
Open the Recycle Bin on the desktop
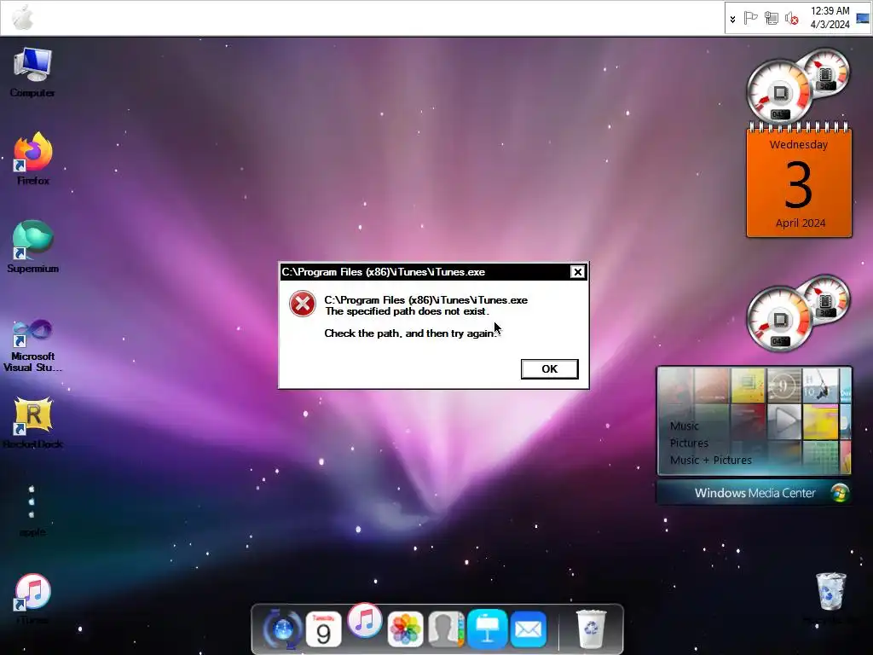(830, 596)
